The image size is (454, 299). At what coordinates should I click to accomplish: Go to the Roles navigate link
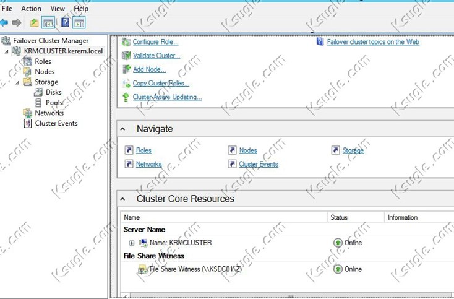[143, 150]
